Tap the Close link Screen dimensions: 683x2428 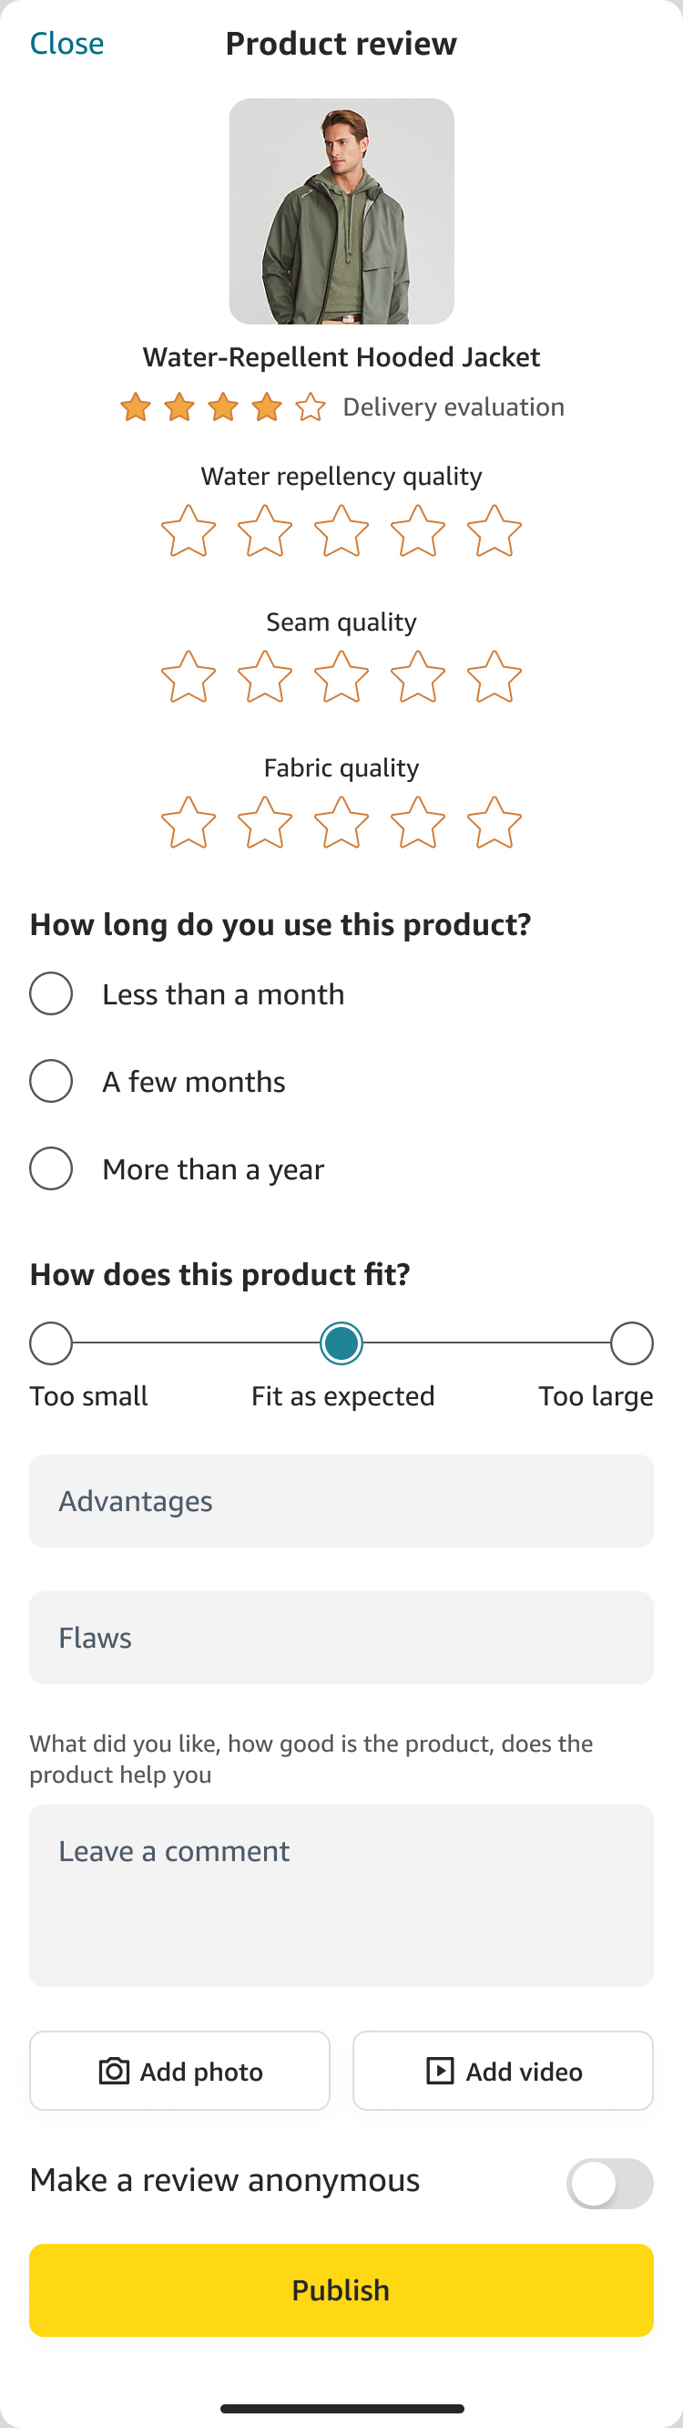pos(66,44)
